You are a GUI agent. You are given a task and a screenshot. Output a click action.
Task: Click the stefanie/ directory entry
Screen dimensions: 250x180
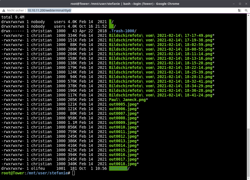click(x=119, y=168)
